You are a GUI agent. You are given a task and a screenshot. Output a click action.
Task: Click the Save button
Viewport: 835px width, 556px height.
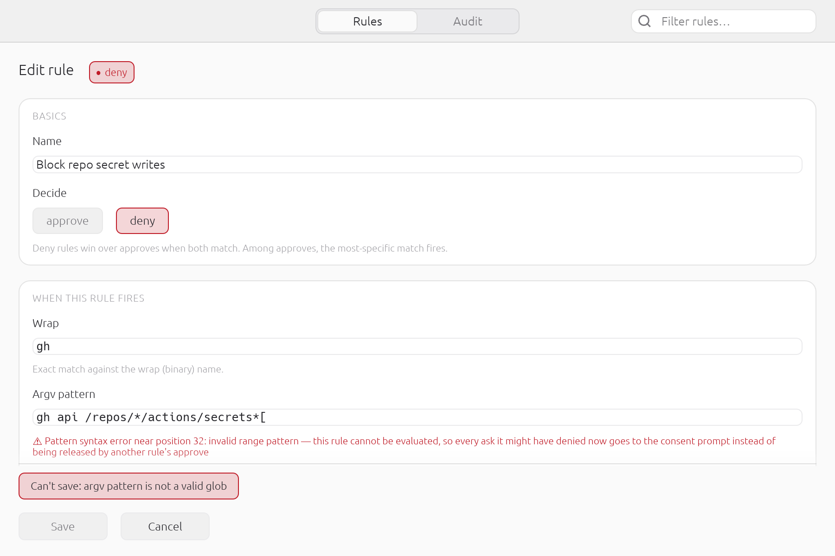tap(63, 526)
